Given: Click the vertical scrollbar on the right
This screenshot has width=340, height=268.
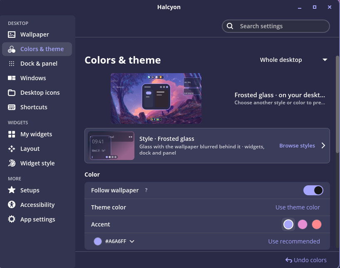Looking at the screenshot, I should (x=338, y=104).
